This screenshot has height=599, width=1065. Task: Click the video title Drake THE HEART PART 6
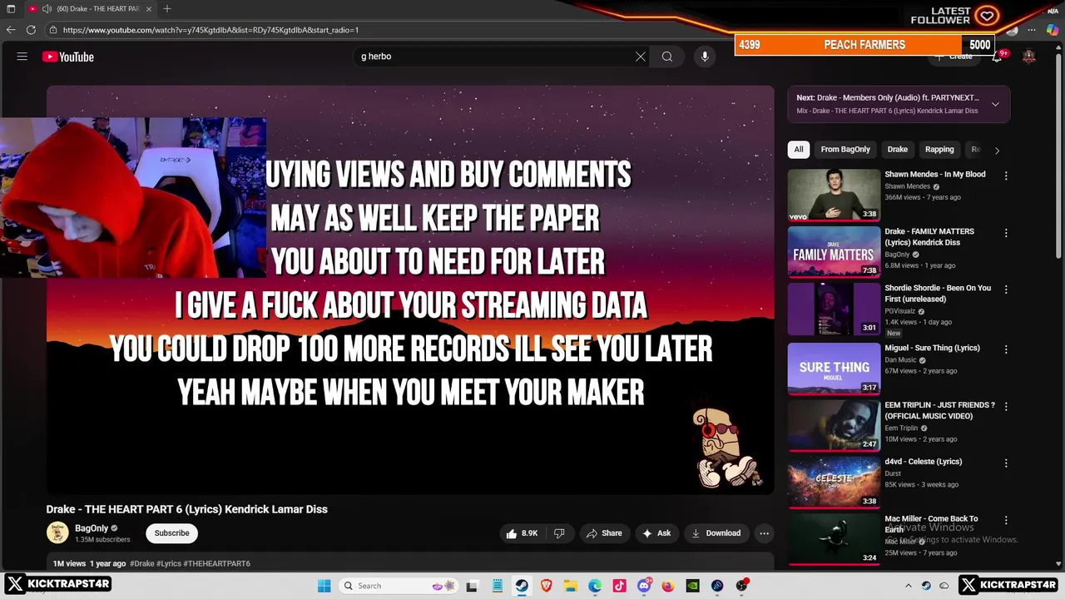click(x=187, y=509)
